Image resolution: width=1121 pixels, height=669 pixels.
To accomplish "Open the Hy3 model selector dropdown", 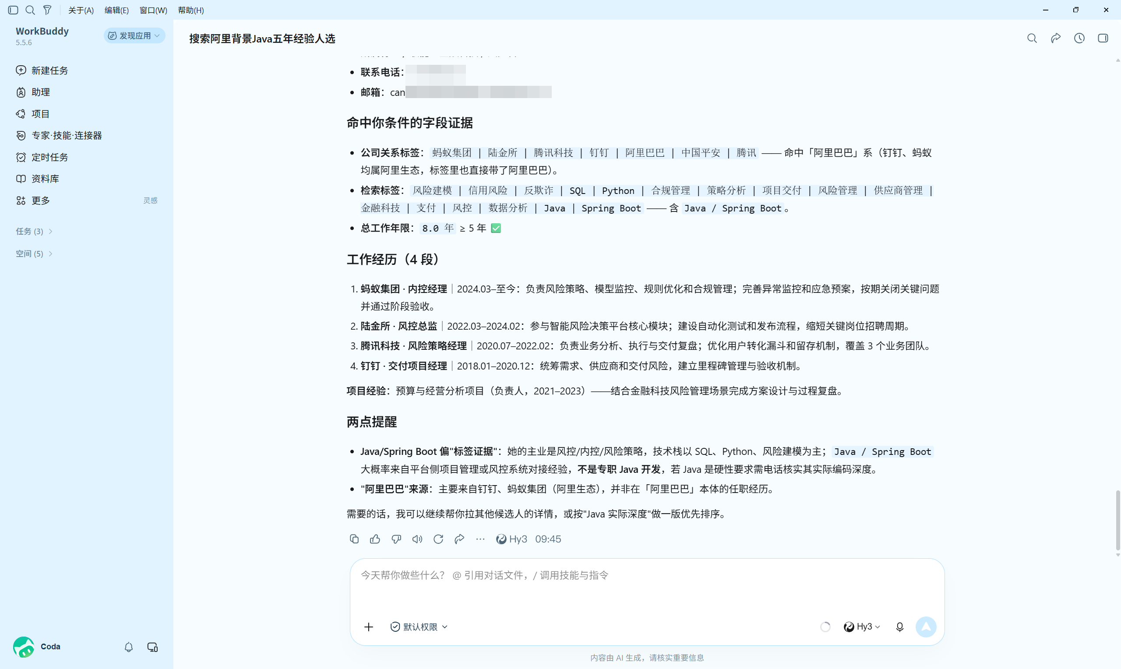I will tap(862, 627).
